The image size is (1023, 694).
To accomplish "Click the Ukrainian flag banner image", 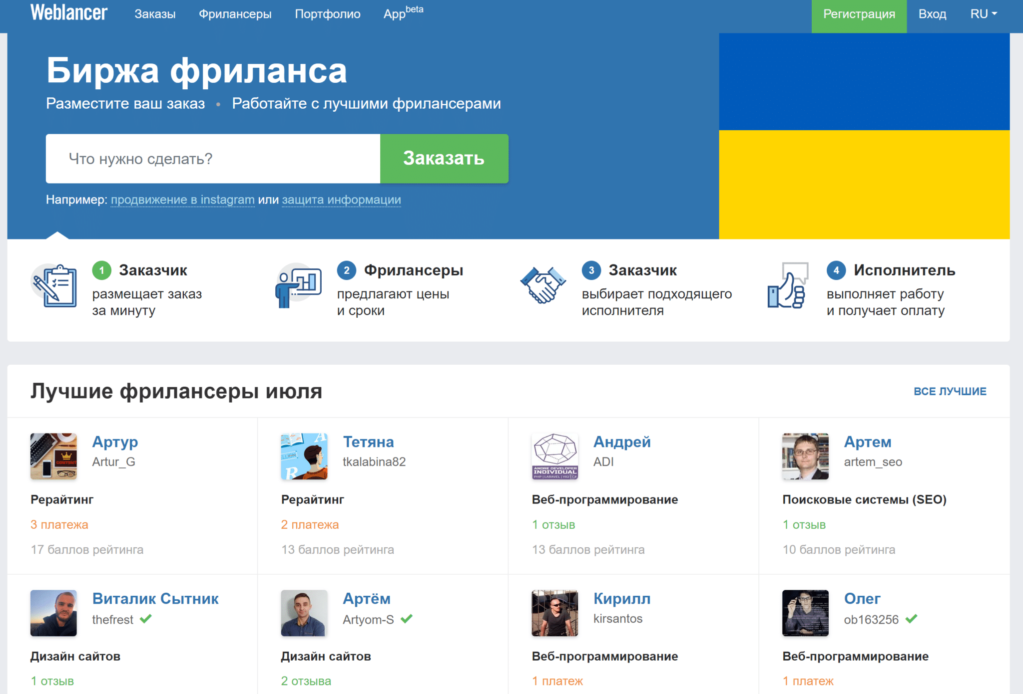I will (864, 136).
